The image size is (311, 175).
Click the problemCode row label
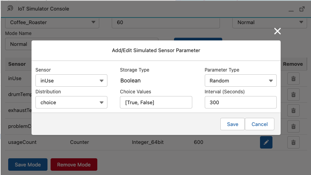pos(19,126)
